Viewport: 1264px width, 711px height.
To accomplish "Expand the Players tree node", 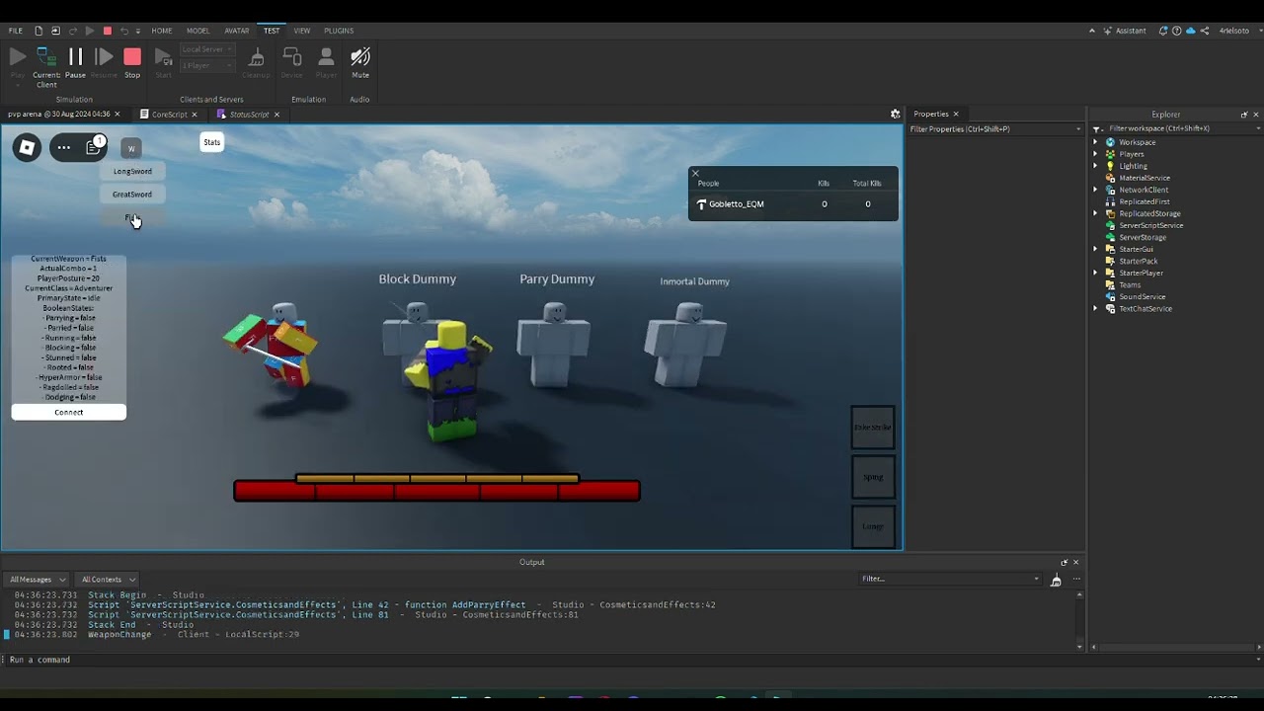I will (x=1095, y=154).
